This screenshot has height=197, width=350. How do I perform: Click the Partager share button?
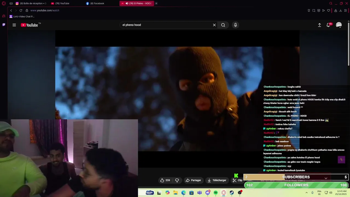click(x=193, y=180)
